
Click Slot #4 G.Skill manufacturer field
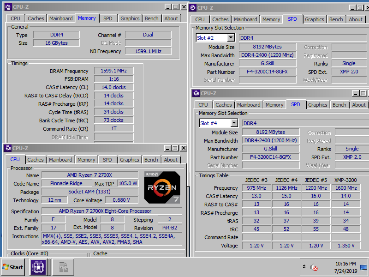click(271, 149)
